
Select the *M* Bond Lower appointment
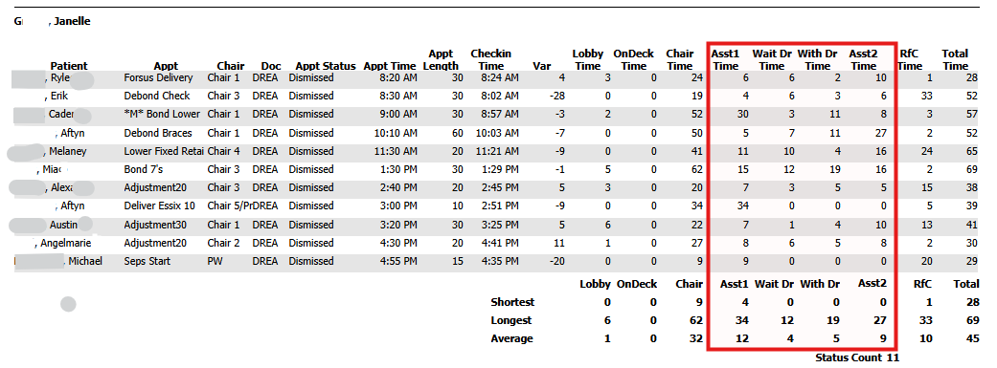click(x=162, y=114)
